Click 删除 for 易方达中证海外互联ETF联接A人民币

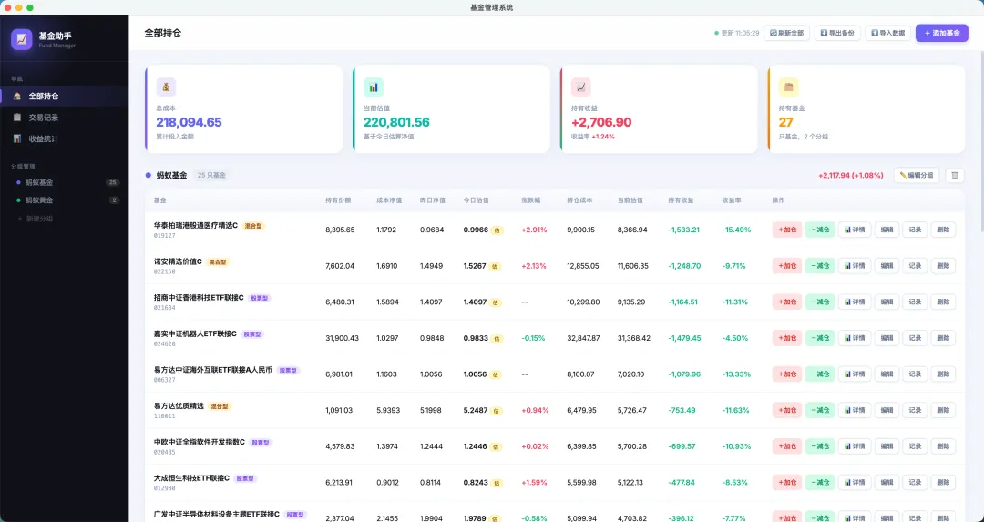tap(943, 374)
